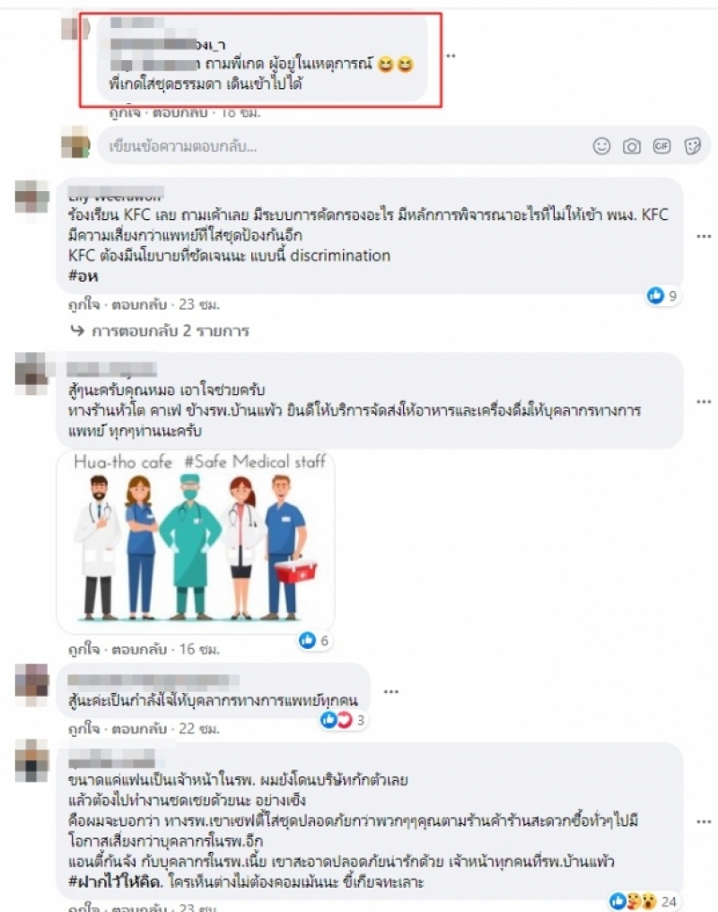Open options for the last long comment

coord(704,822)
